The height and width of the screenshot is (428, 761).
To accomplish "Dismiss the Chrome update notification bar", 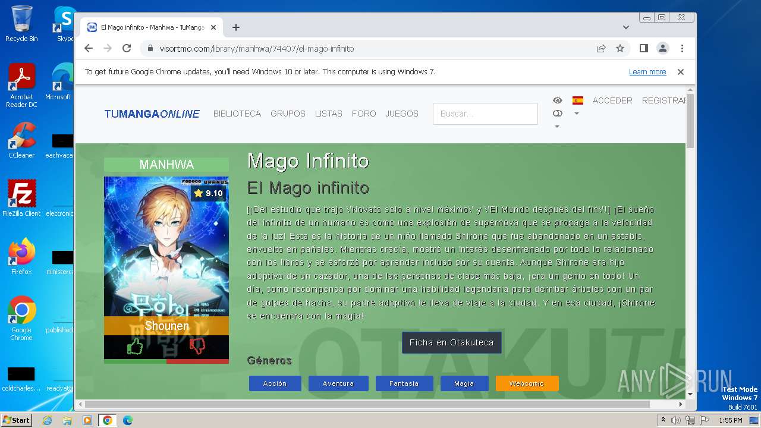I will 681,72.
